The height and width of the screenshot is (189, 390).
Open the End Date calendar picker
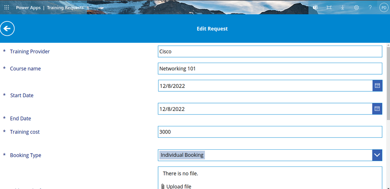377,109
